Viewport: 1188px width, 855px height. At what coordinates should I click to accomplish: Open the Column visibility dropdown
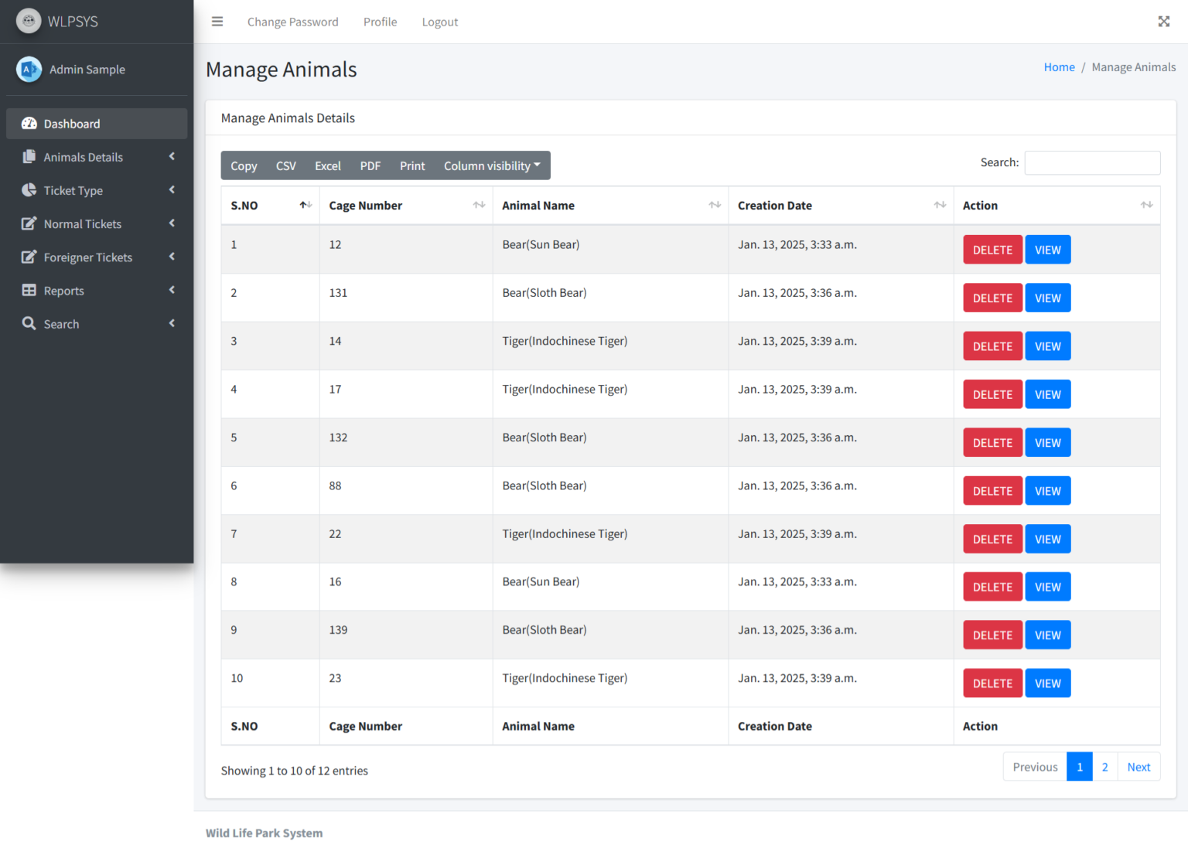tap(491, 165)
